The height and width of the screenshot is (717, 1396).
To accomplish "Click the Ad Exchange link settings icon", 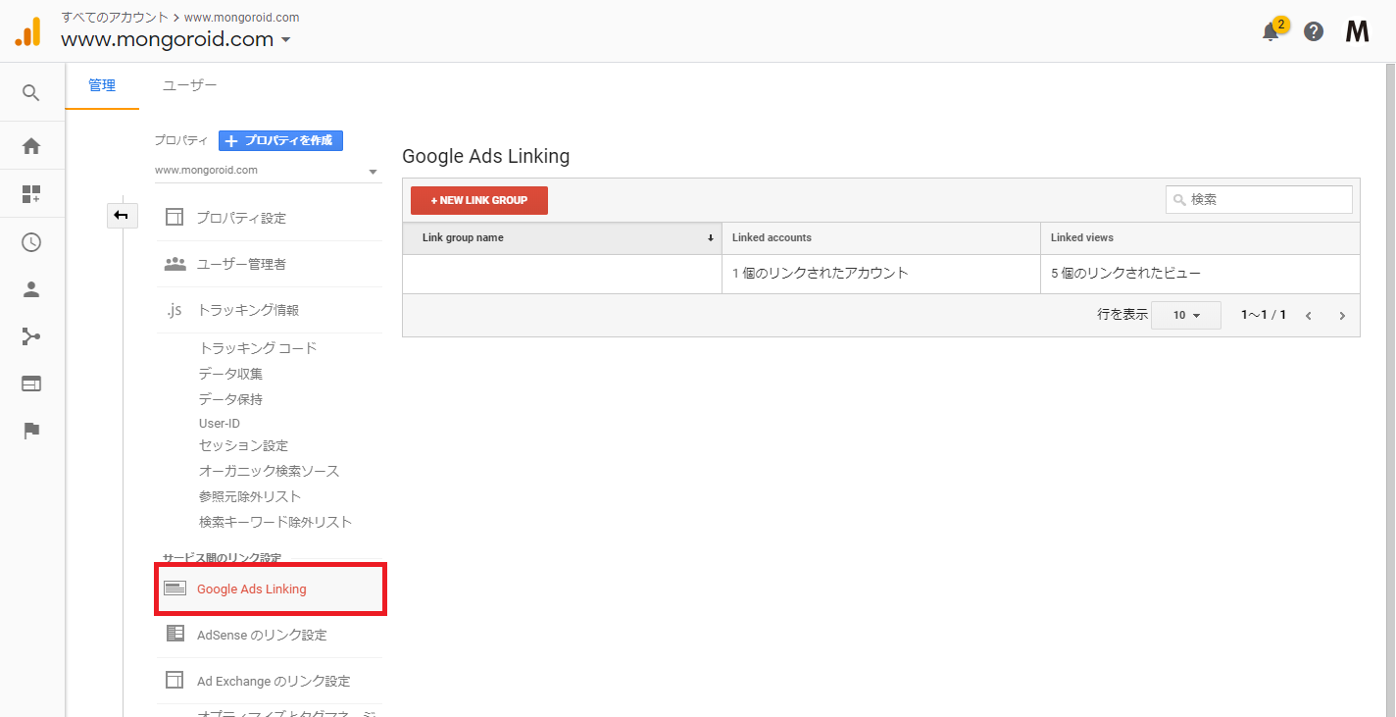I will [x=174, y=680].
